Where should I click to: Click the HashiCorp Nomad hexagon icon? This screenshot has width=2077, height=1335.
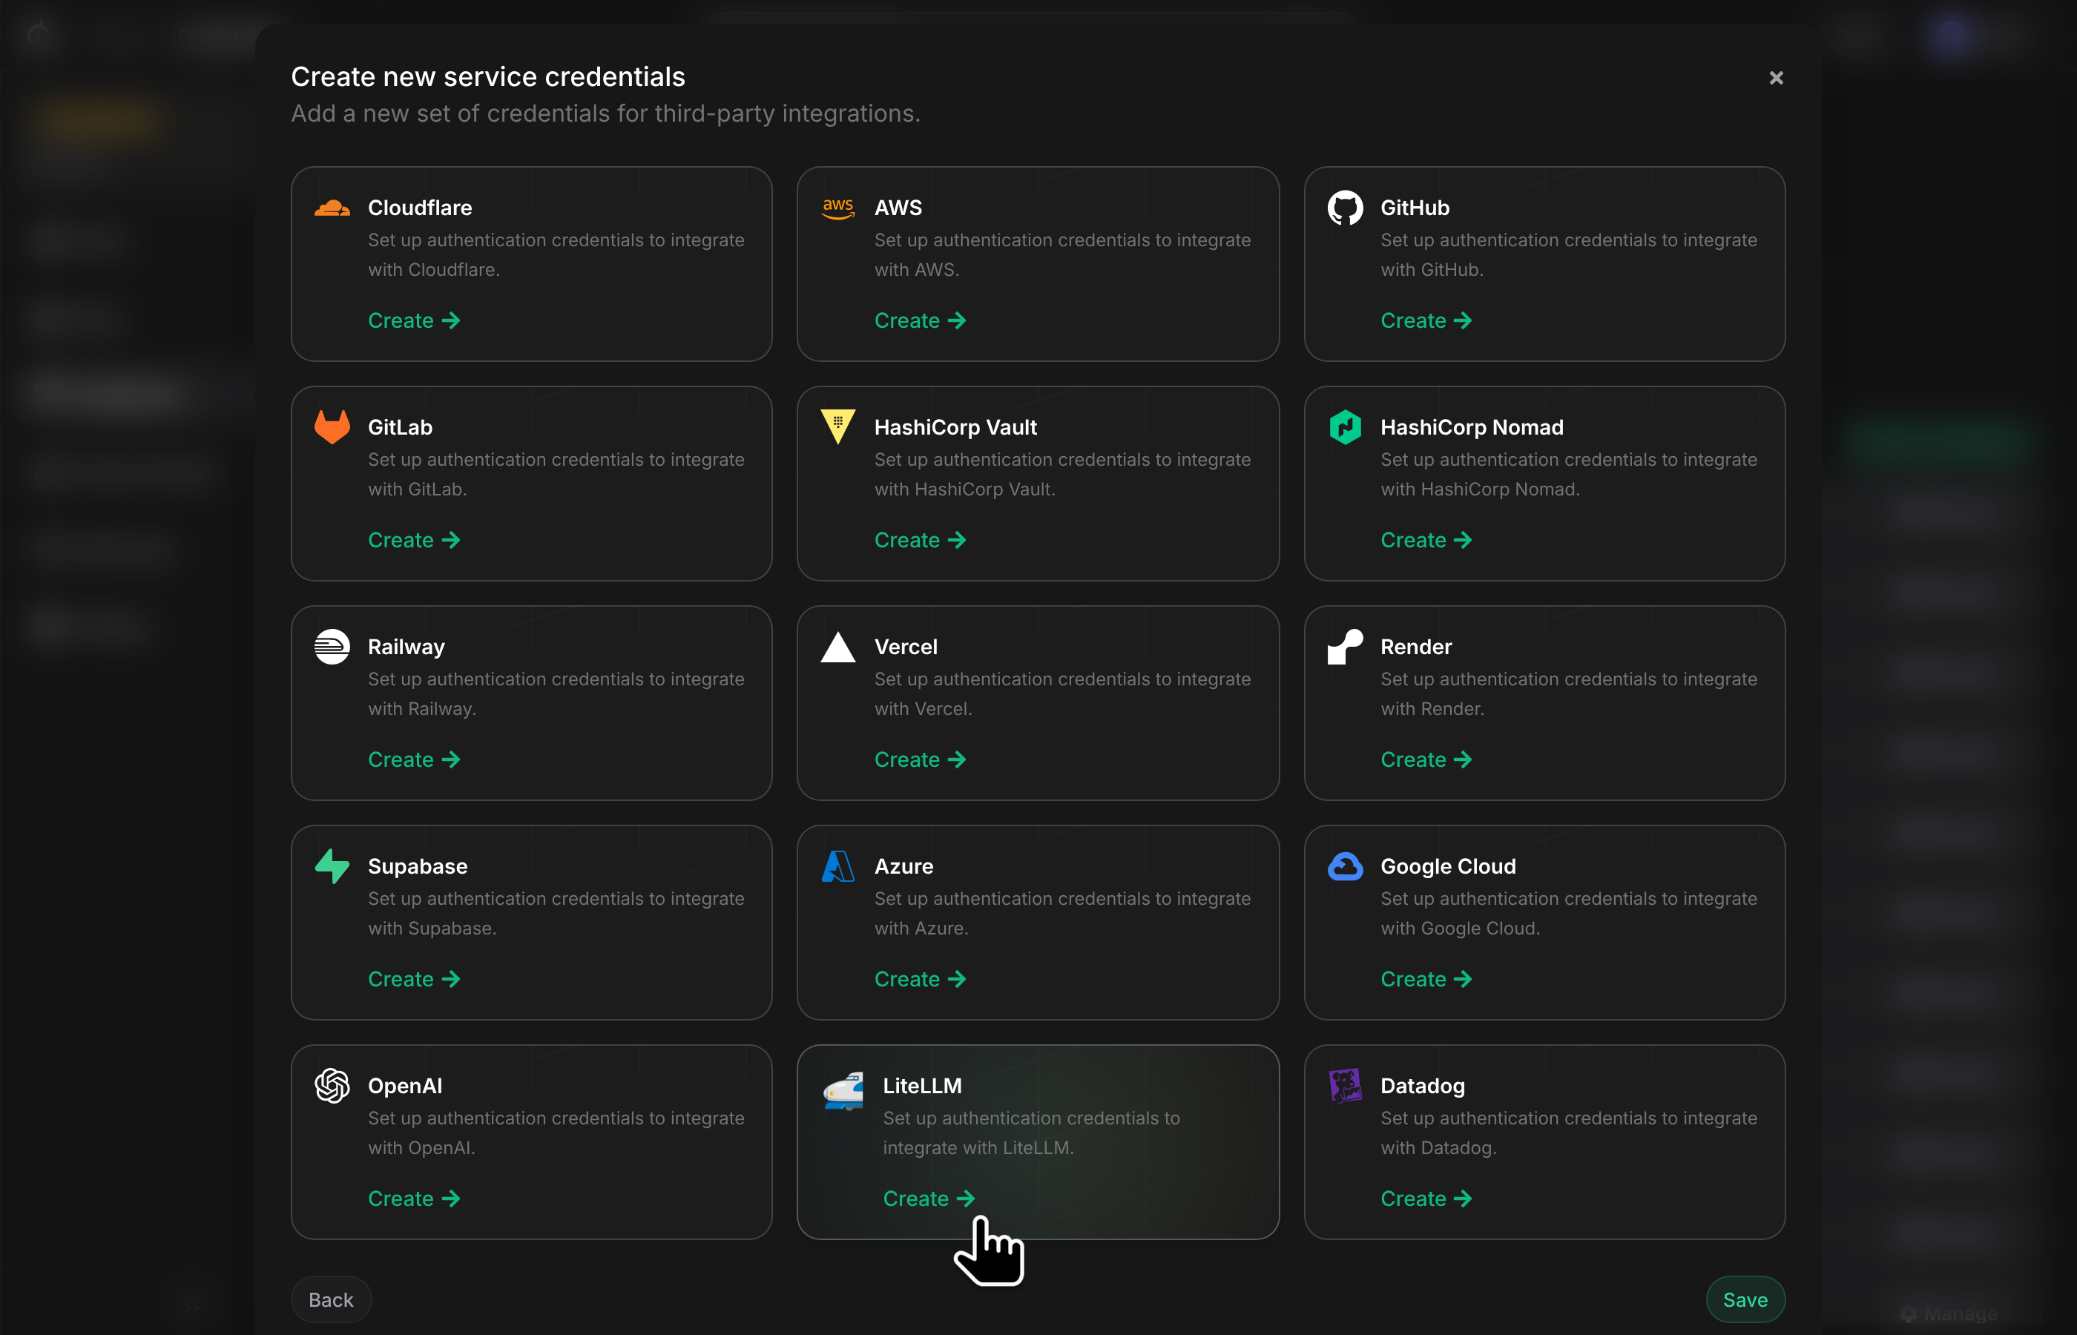(x=1346, y=427)
